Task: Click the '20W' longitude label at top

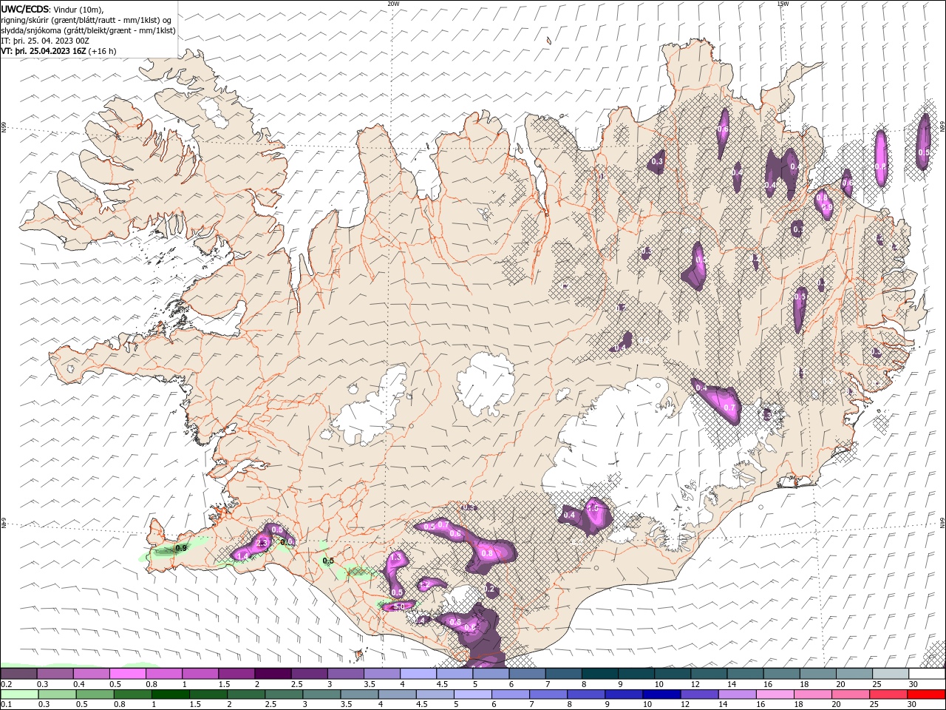Action: pyautogui.click(x=393, y=4)
